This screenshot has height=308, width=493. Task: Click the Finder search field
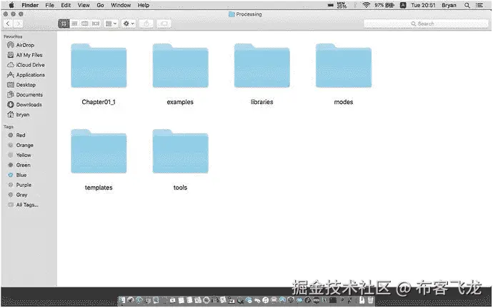click(x=426, y=24)
